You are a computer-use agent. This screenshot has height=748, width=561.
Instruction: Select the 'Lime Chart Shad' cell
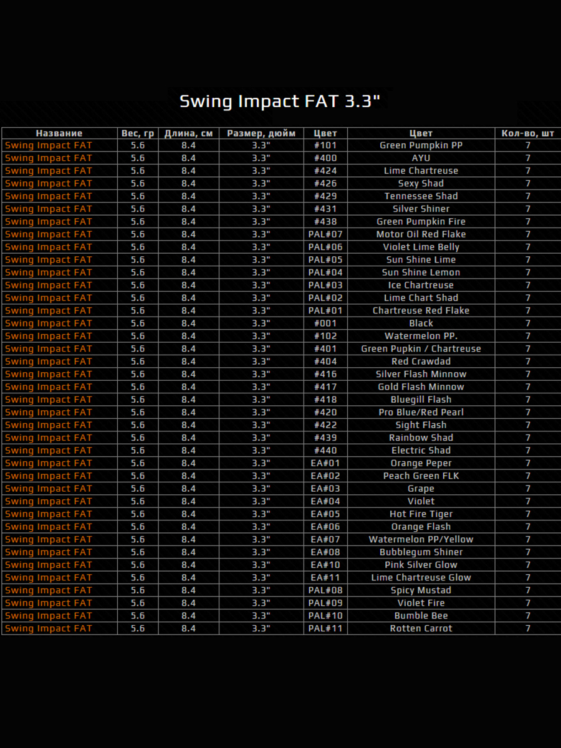tap(421, 298)
